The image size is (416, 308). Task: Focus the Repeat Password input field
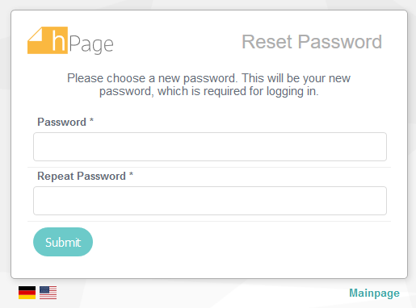[210, 201]
